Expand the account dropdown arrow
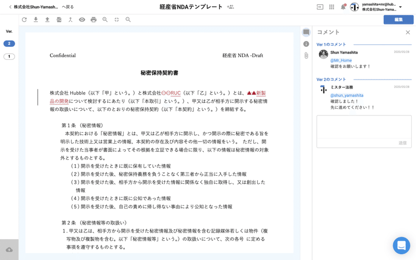This screenshot has width=416, height=260. pos(400,7)
